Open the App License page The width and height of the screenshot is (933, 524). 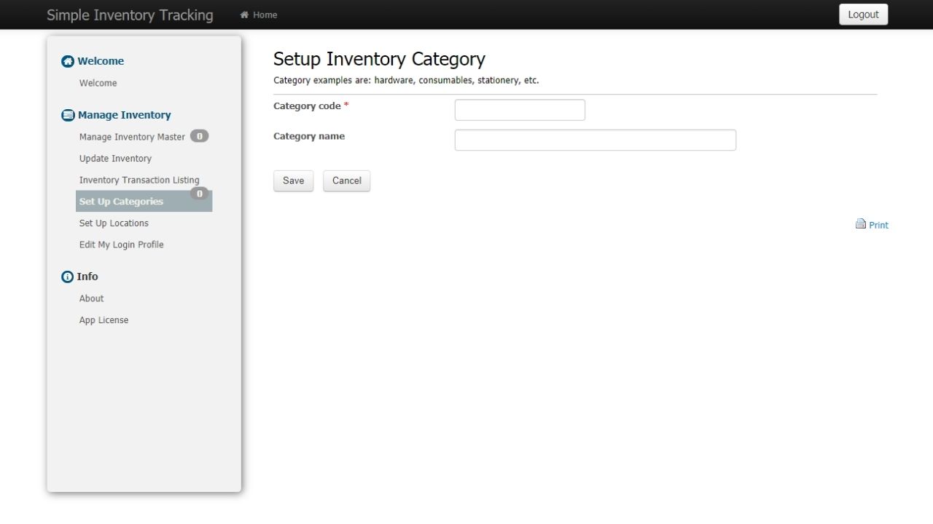[104, 320]
